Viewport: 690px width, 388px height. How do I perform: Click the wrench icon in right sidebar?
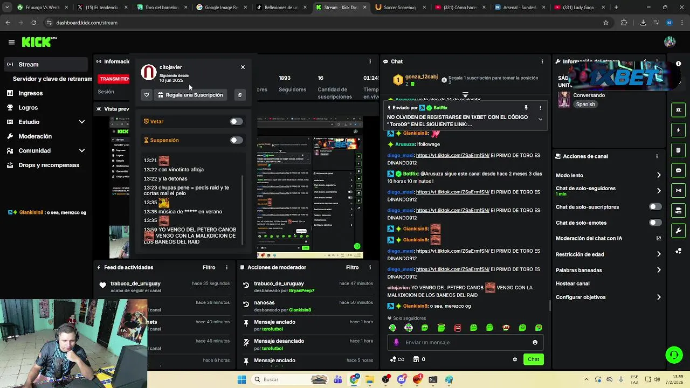click(x=679, y=231)
